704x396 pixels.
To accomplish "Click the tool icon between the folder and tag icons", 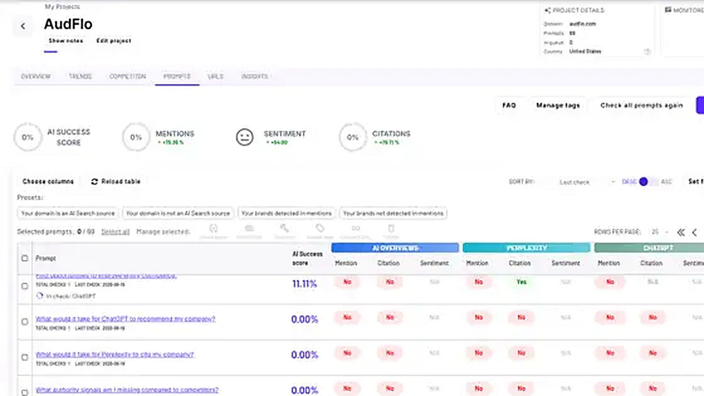I will [285, 228].
